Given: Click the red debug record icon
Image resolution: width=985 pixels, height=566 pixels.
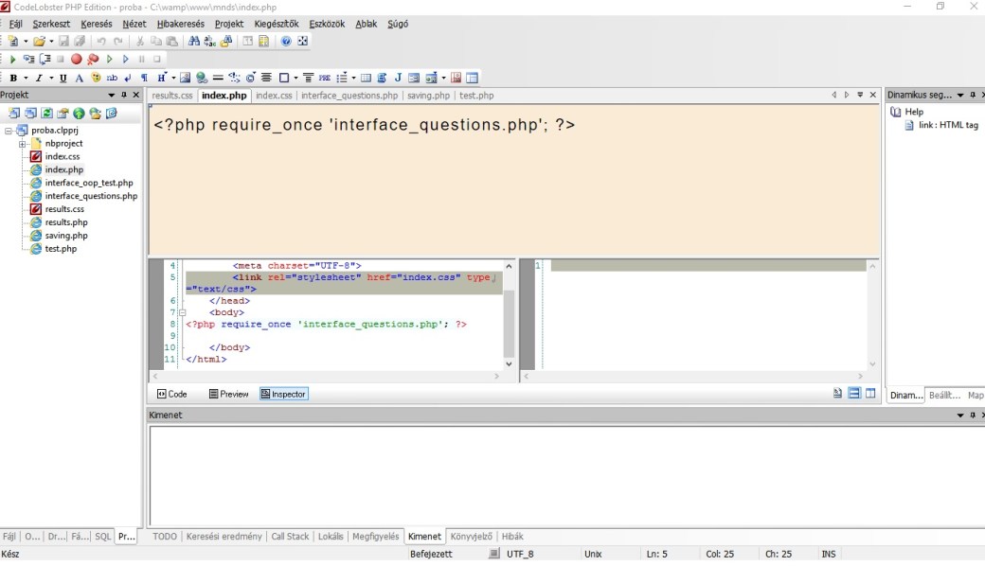Looking at the screenshot, I should pos(77,60).
